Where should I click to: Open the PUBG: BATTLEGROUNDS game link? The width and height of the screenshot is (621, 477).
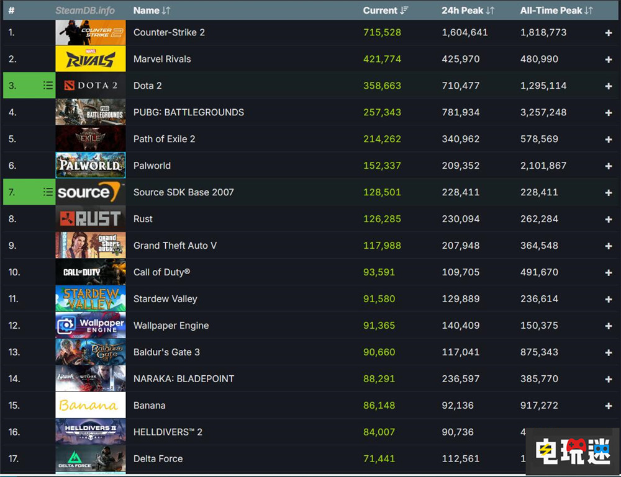coord(188,112)
